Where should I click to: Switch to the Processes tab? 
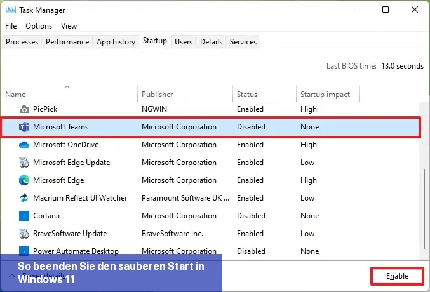[x=22, y=42]
